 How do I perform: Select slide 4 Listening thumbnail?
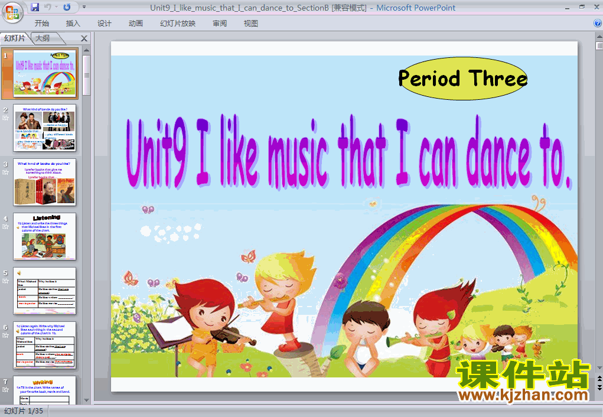pos(45,236)
